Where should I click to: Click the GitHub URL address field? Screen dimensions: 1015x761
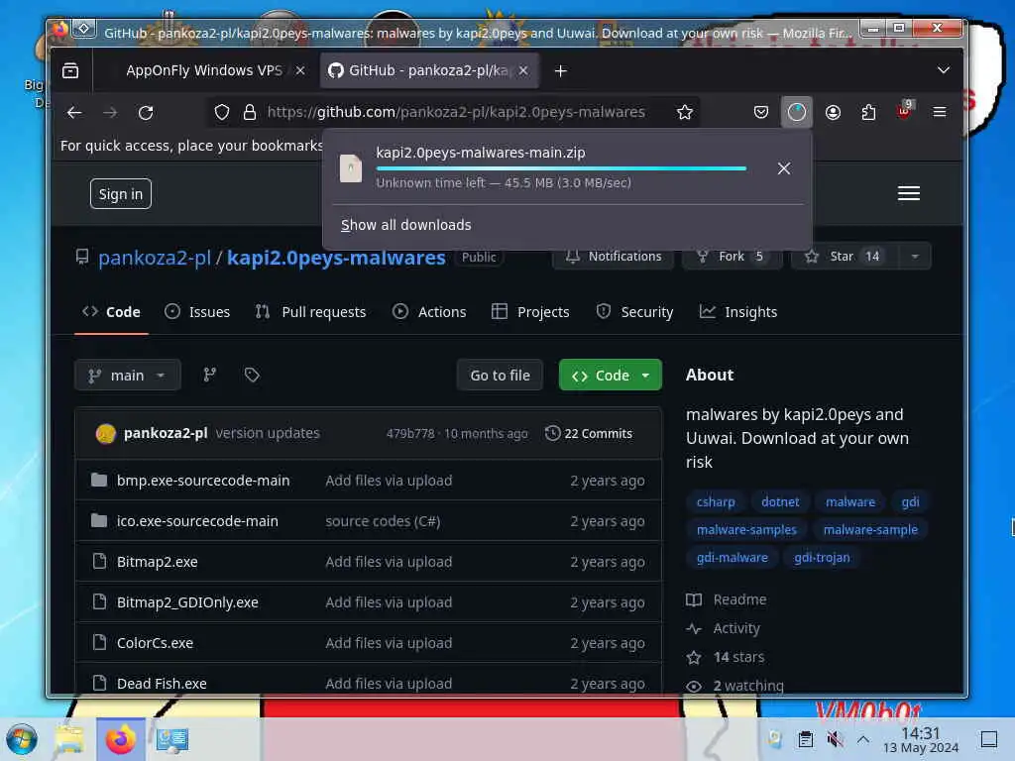[x=456, y=112]
